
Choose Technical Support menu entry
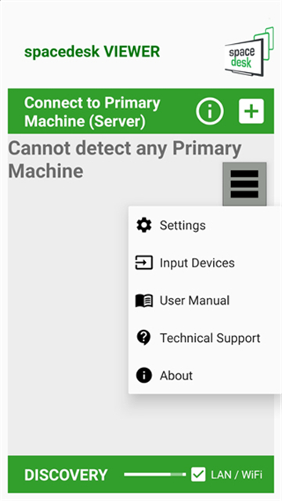[205, 338]
